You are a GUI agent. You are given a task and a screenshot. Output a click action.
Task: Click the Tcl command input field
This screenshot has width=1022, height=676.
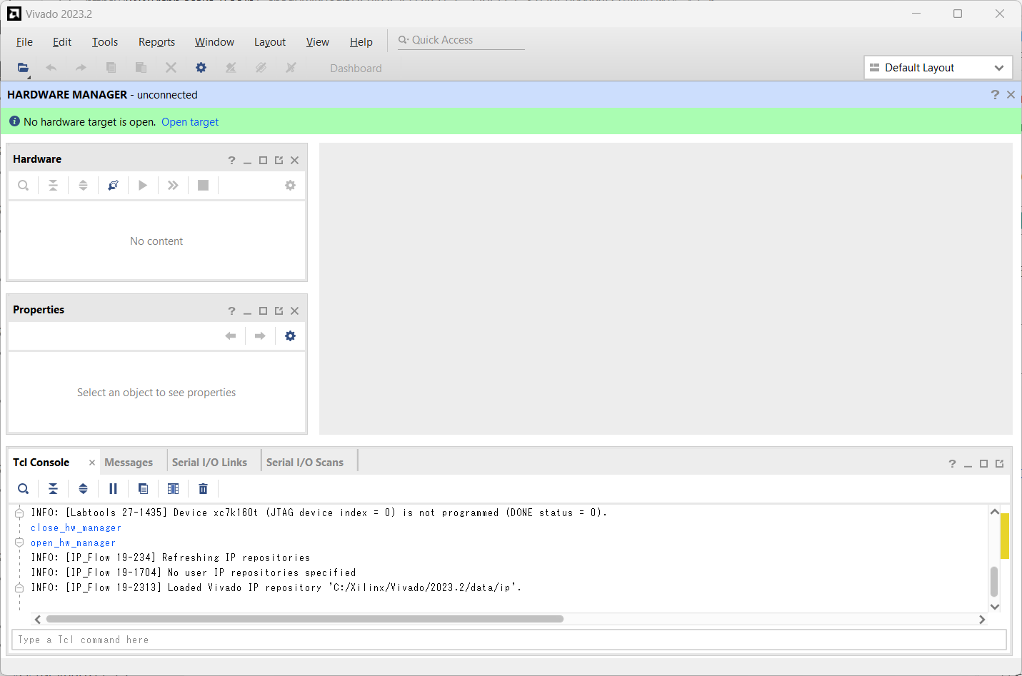click(x=509, y=640)
